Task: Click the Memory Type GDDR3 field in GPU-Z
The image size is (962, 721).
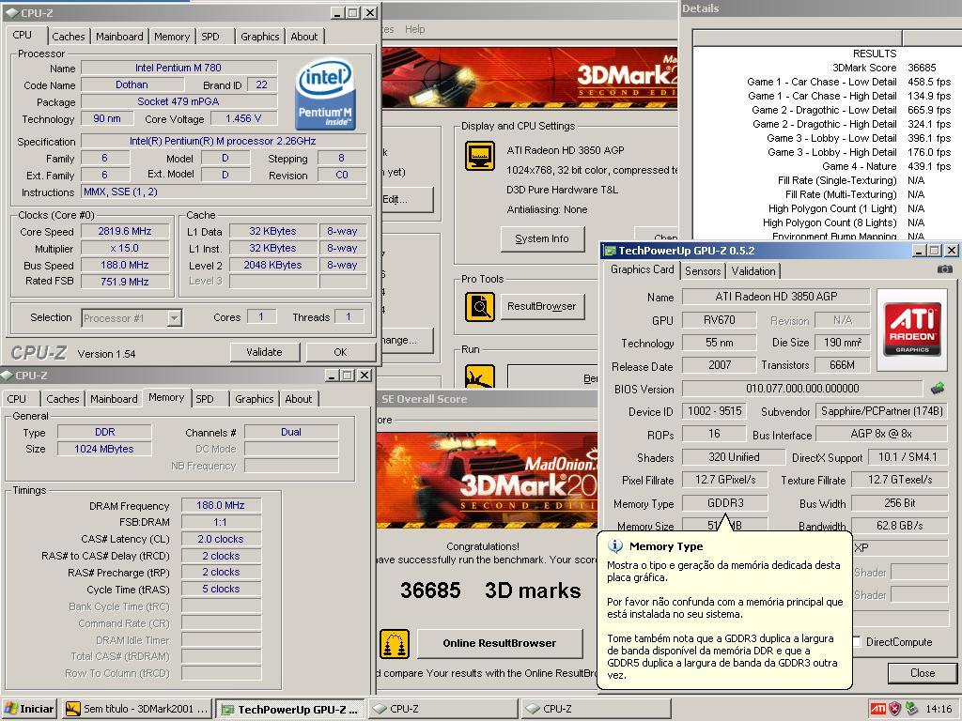Action: click(725, 503)
